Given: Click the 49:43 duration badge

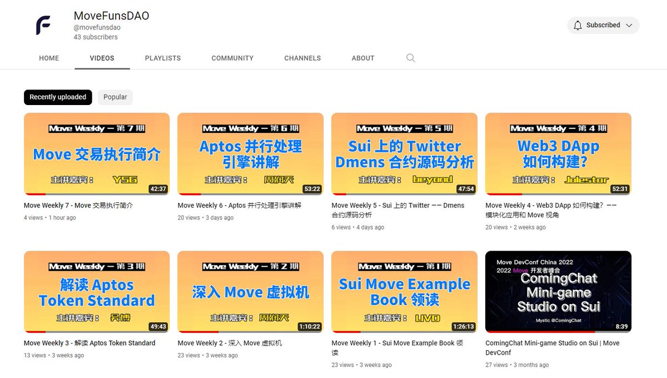Looking at the screenshot, I should point(158,327).
